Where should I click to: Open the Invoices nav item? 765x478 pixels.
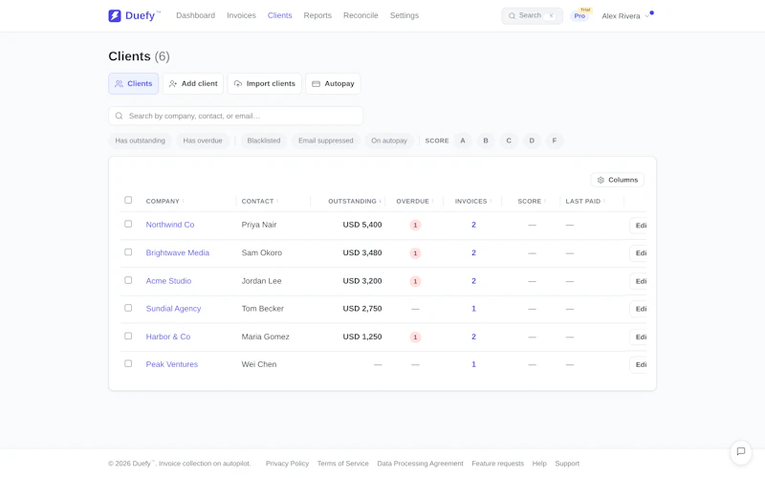[241, 15]
